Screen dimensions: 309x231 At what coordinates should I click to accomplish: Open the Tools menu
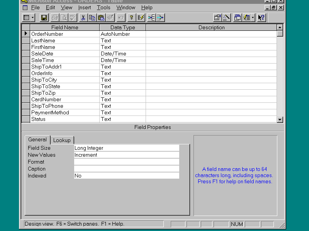point(104,7)
